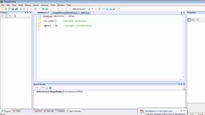Viewport: 205px width, 115px height.
Task: Click the Reload file icon in toolbar
Action: pos(9,9)
